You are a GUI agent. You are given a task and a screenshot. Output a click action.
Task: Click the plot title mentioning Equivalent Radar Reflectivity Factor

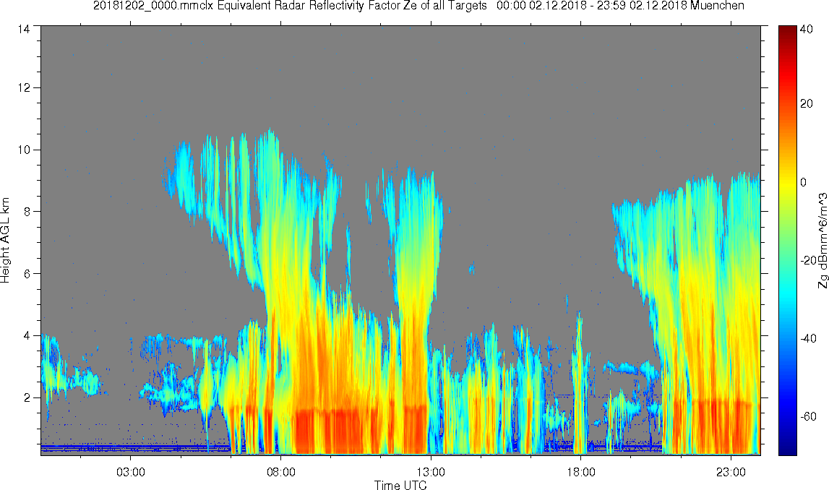tap(418, 6)
